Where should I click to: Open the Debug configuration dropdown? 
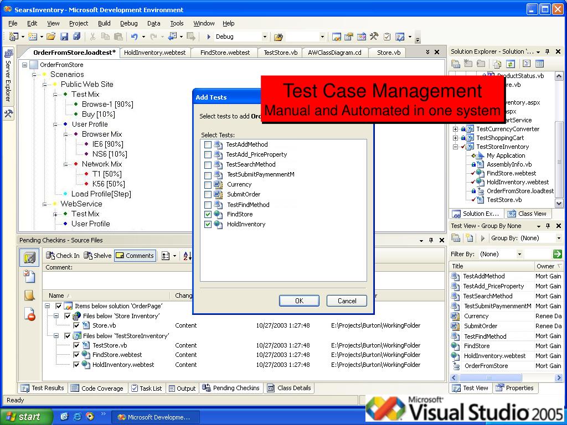pos(265,37)
